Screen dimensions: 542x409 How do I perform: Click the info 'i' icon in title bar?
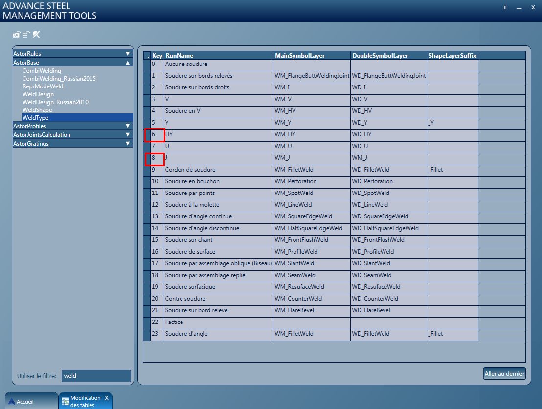point(505,7)
